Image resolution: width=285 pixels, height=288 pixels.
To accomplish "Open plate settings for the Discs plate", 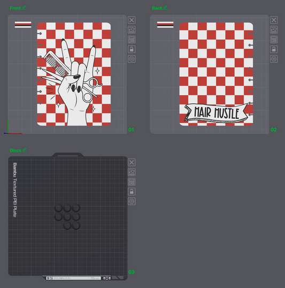I will 132,201.
